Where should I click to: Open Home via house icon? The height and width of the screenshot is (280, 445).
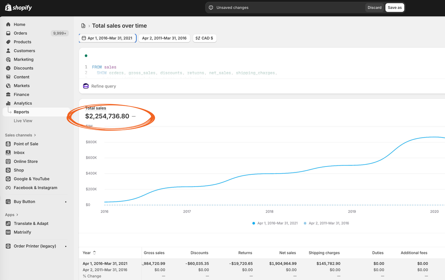[x=8, y=24]
